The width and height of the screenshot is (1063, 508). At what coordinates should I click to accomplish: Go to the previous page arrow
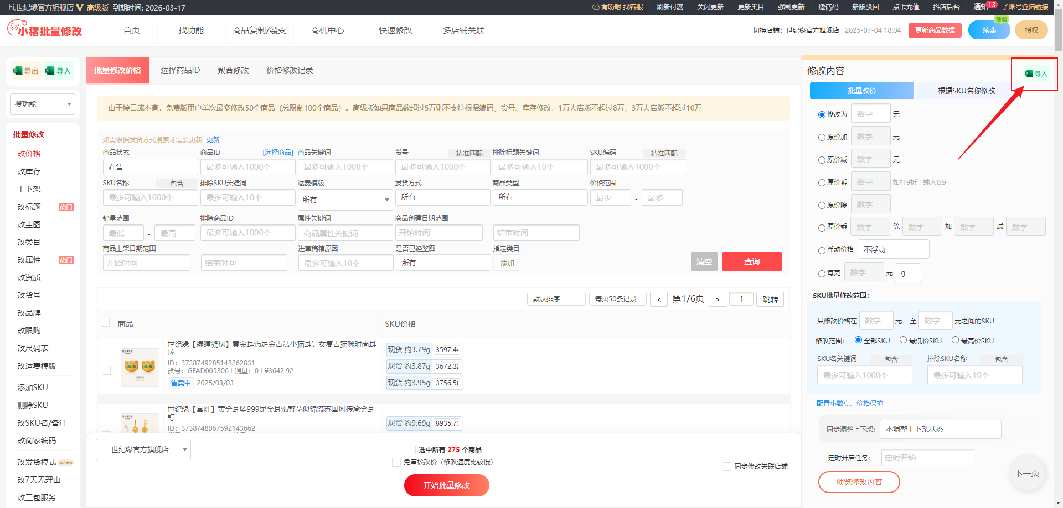pos(658,300)
